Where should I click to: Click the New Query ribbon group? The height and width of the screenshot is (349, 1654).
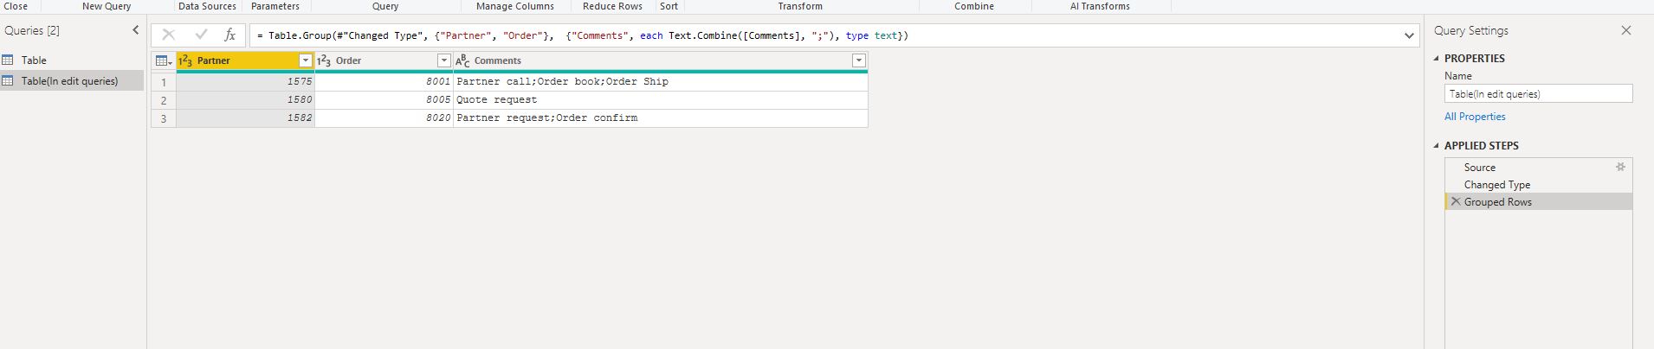[107, 6]
